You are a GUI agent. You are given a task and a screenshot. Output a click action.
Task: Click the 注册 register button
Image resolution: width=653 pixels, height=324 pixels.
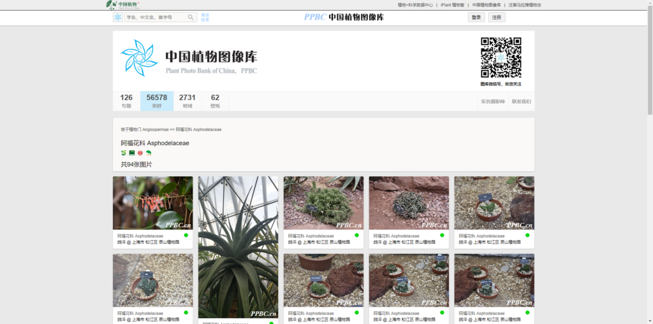point(496,17)
